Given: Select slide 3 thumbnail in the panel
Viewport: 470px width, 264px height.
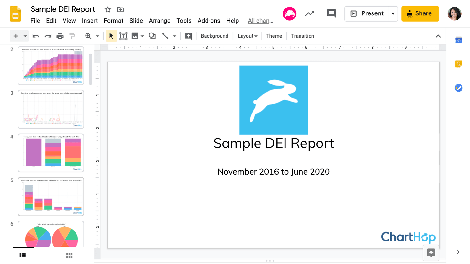Looking at the screenshot, I should [51, 109].
